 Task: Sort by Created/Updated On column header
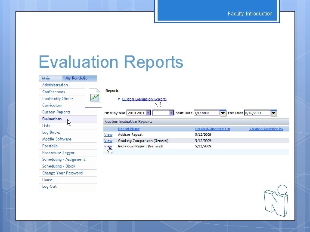[x=213, y=129]
